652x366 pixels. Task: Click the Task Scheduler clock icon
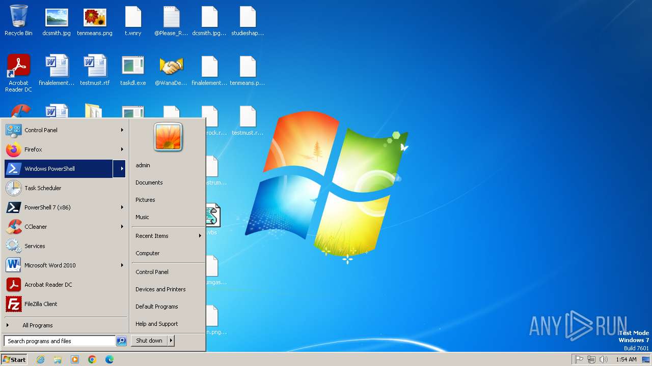click(x=14, y=188)
